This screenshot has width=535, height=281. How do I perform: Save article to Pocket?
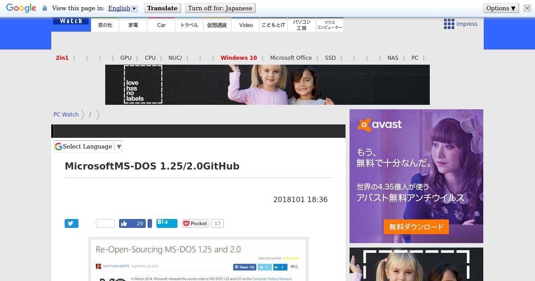(195, 223)
